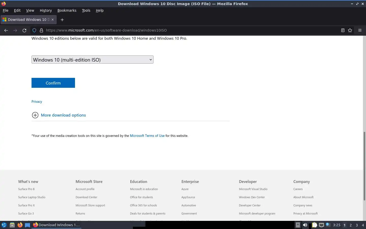This screenshot has width=366, height=229.
Task: Launch the file manager from the taskbar
Action: pyautogui.click(x=12, y=225)
